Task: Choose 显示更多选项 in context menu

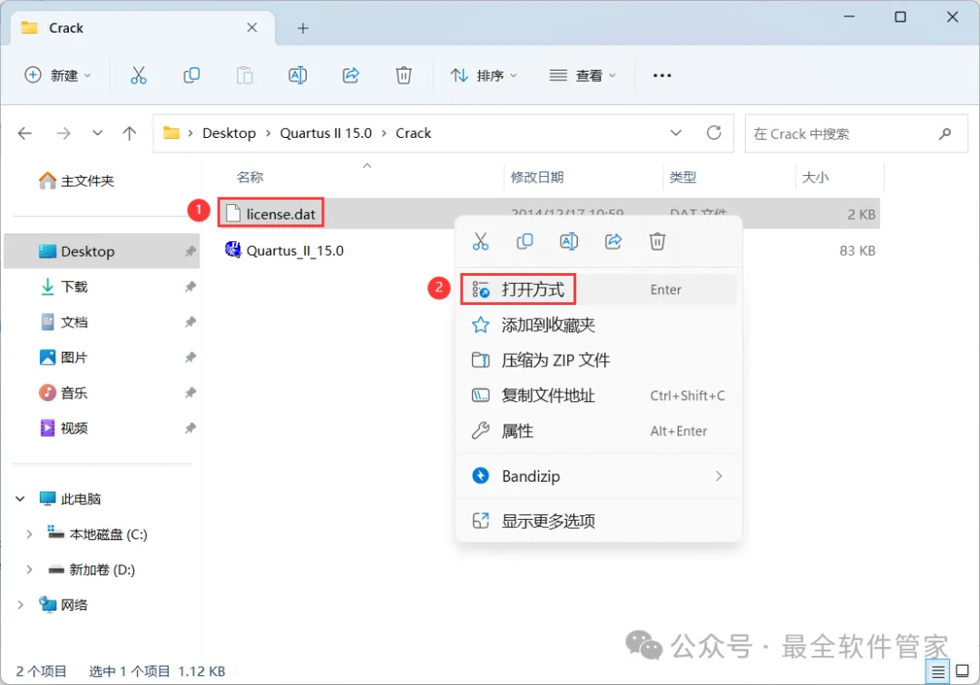Action: pyautogui.click(x=599, y=522)
